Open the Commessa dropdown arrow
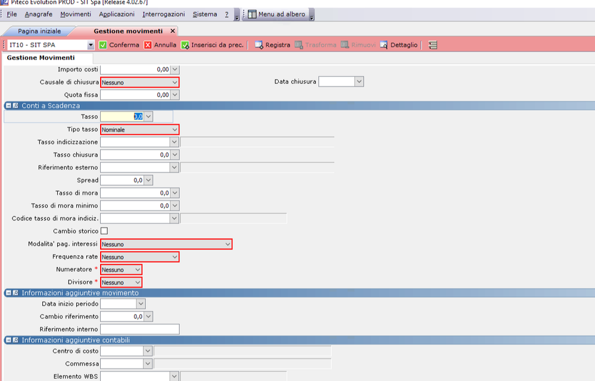595x381 pixels. [x=148, y=364]
